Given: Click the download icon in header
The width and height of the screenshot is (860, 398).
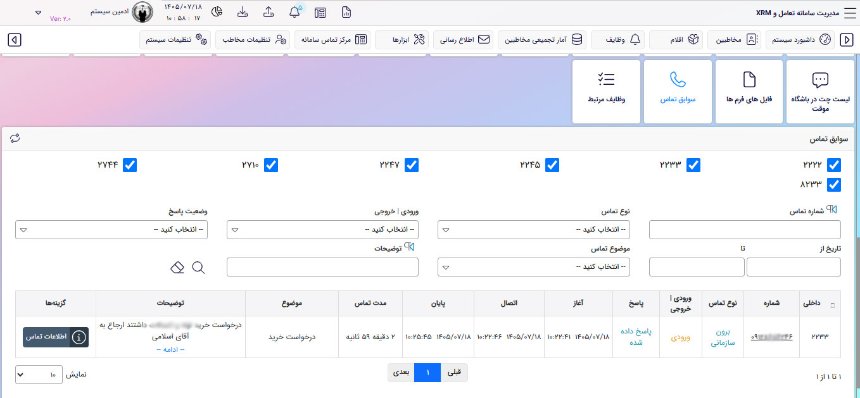Looking at the screenshot, I should (x=243, y=12).
